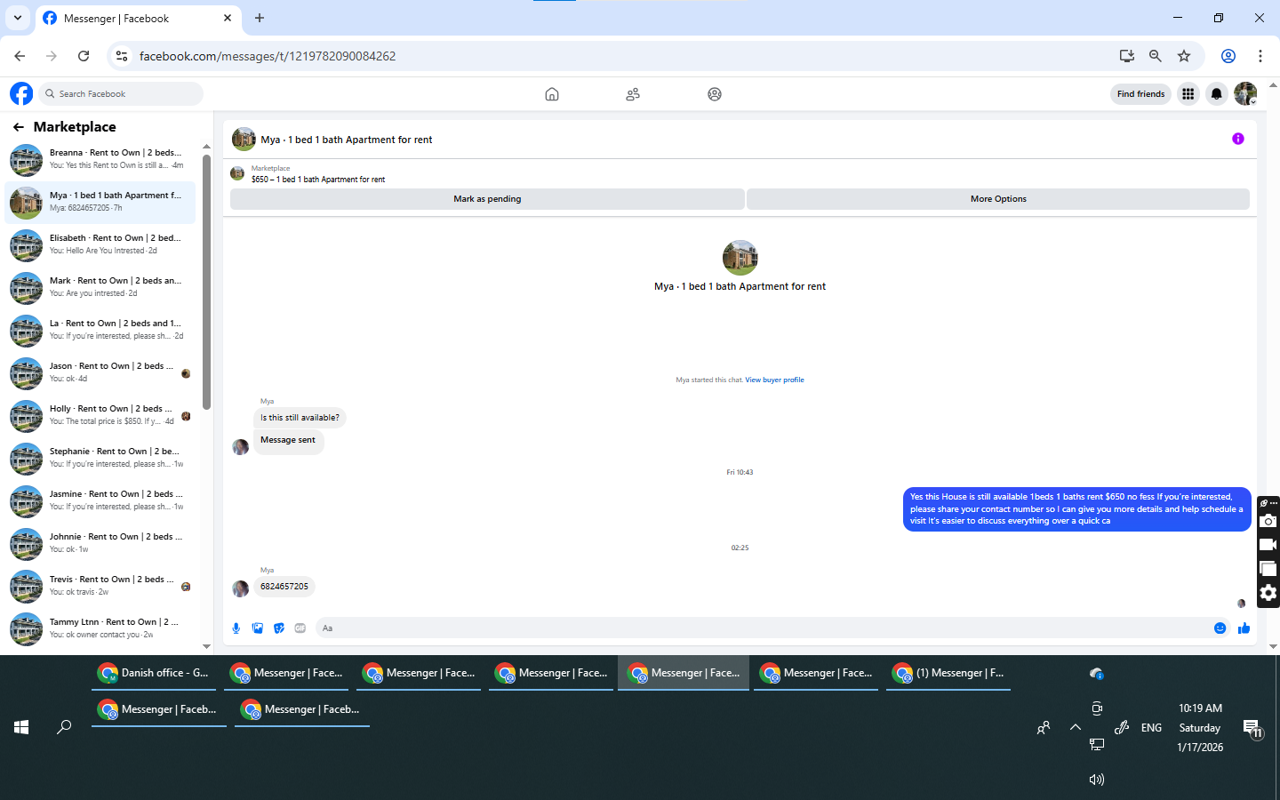Open La Rent to Own conversation
The image size is (1280, 800).
pos(100,331)
